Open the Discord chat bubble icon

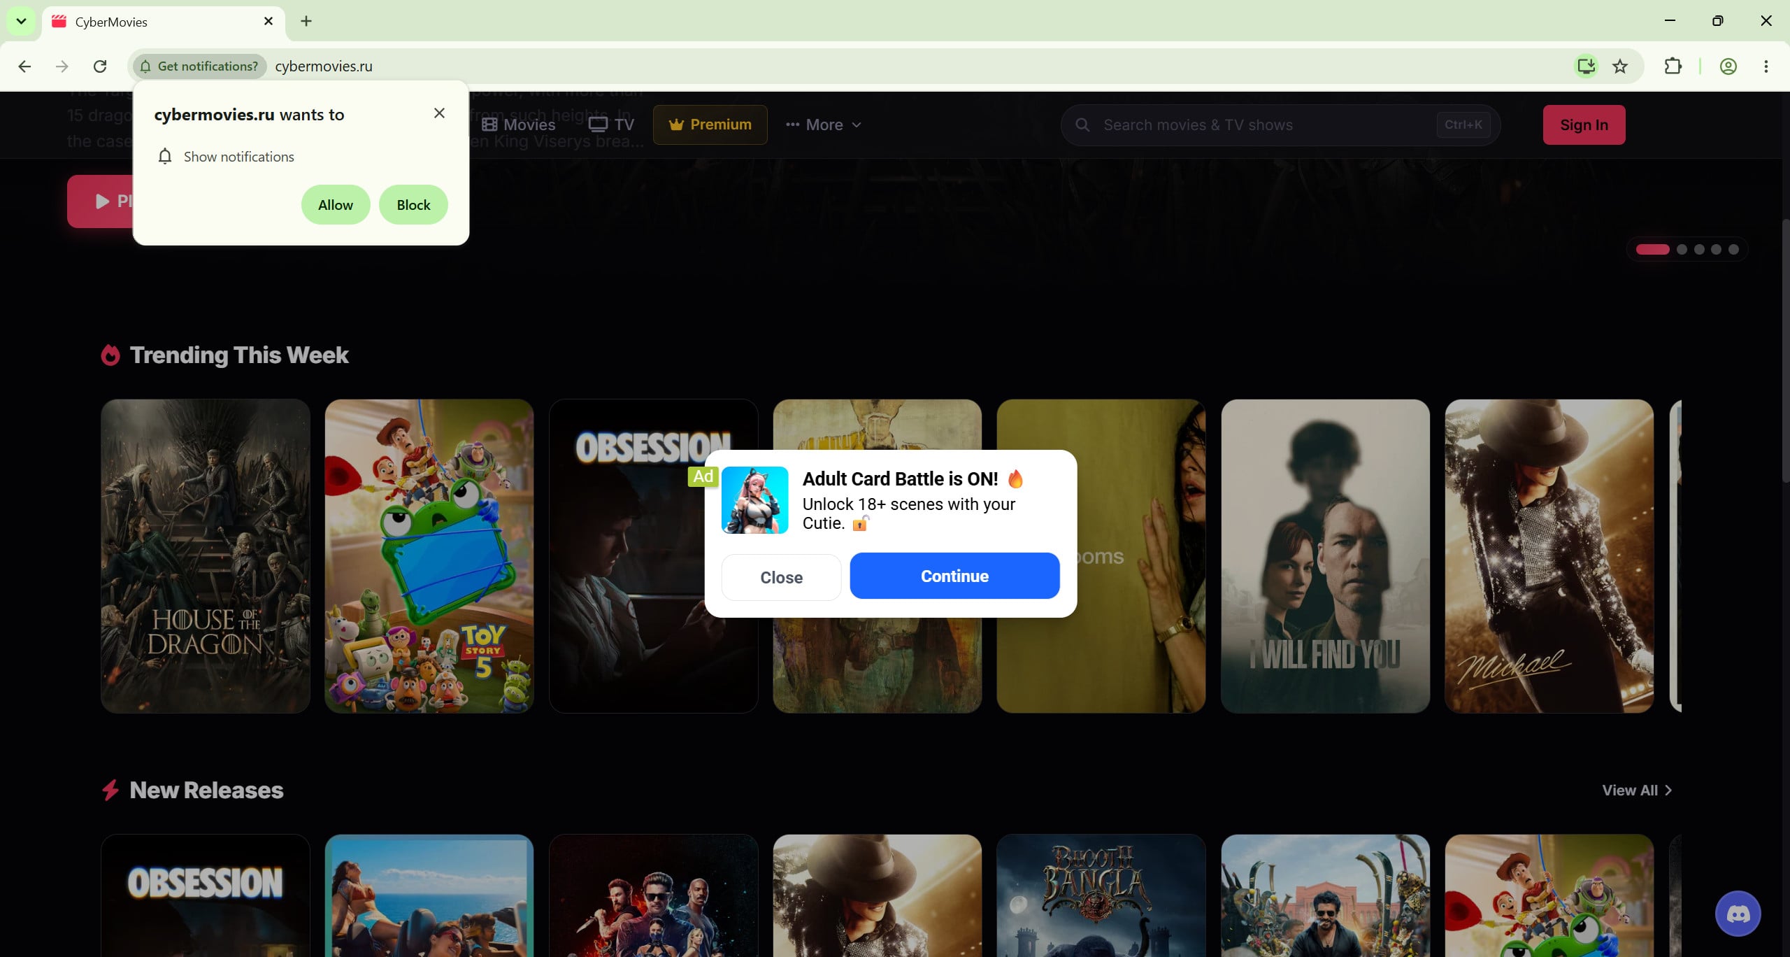click(x=1738, y=914)
